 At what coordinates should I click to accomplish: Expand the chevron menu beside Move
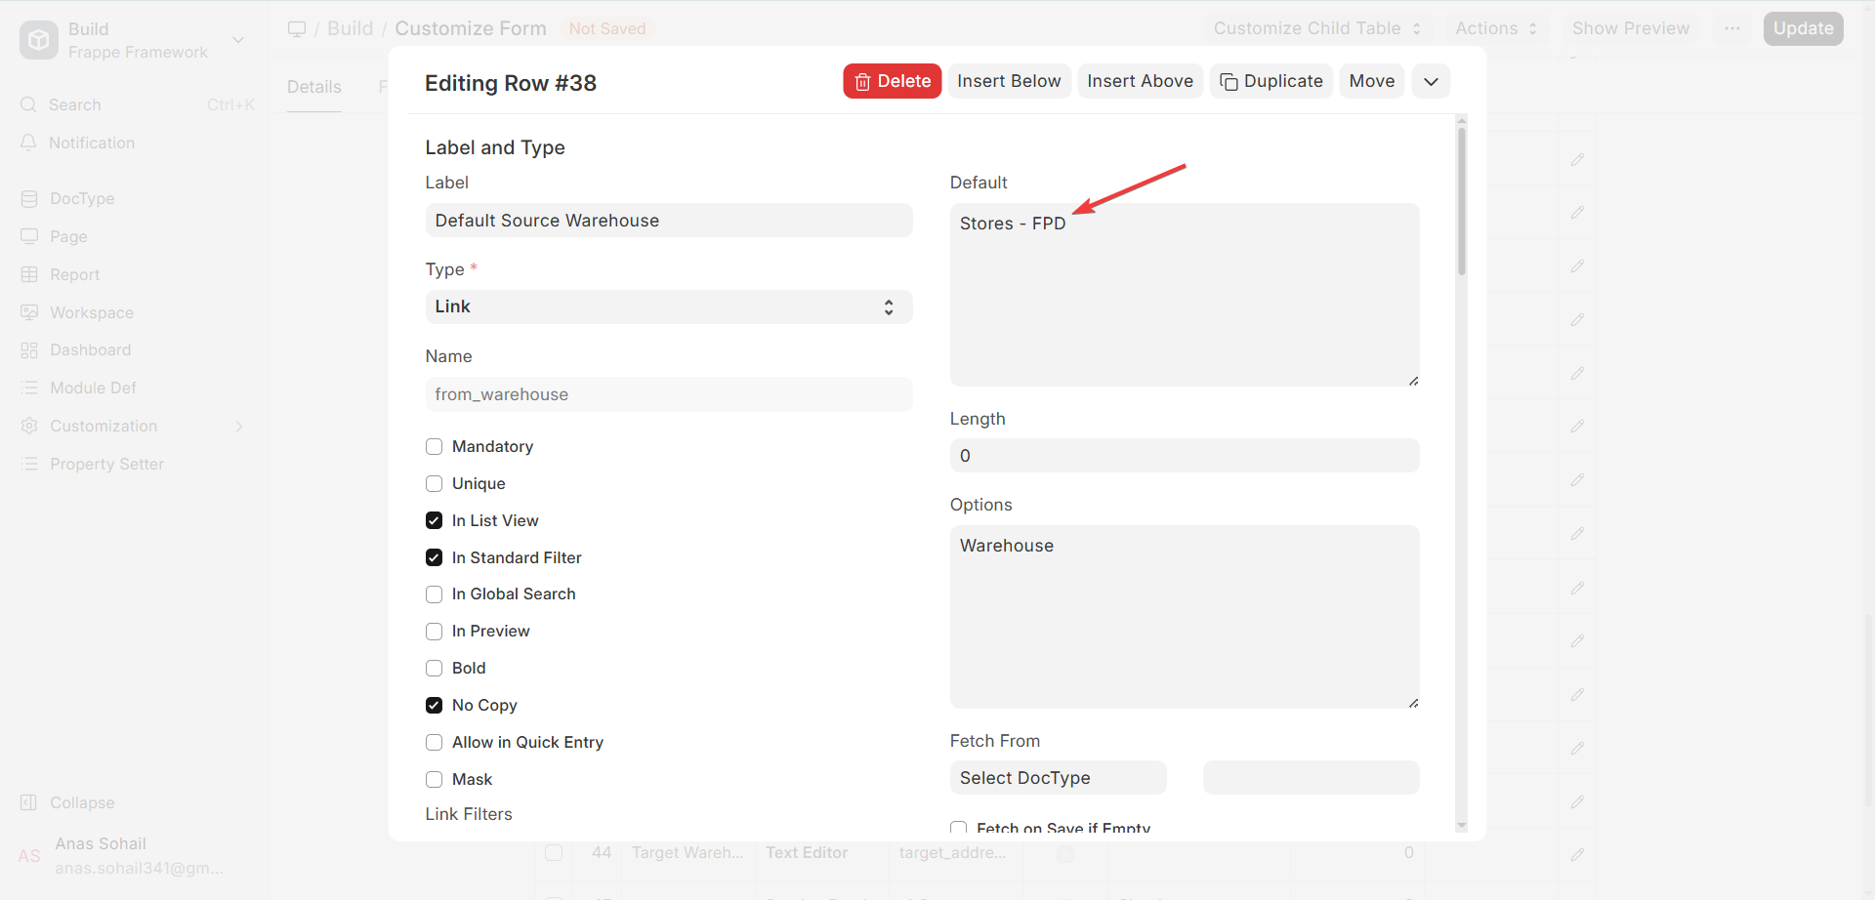1431,81
